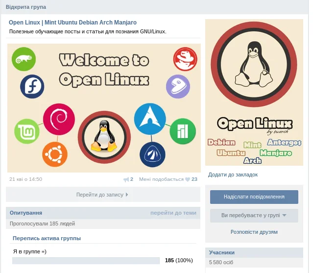Click the 'Welcome to Open Linux' post image

click(x=104, y=108)
